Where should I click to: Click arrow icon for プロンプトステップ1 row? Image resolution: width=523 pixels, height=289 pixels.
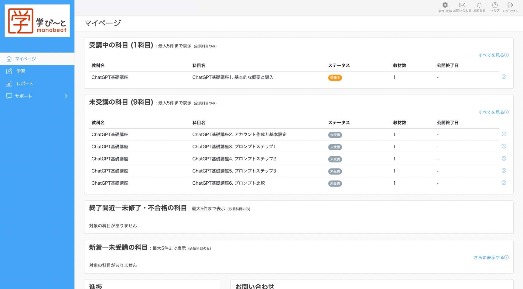click(504, 146)
